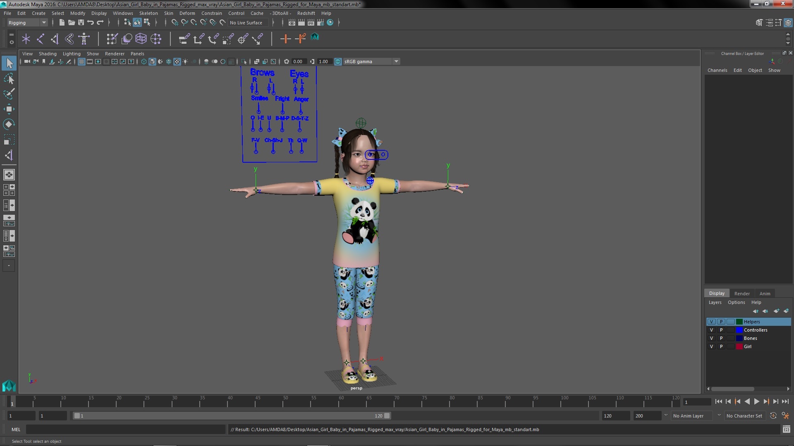Viewport: 794px width, 446px height.
Task: Activate the Paint selection tool
Action: click(x=9, y=94)
